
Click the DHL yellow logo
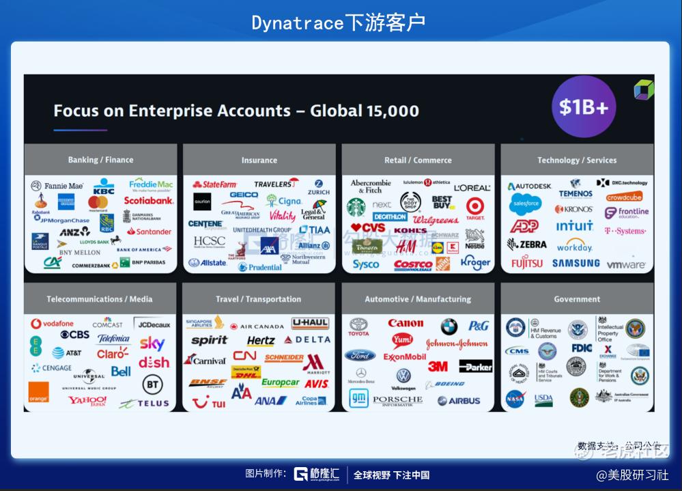(x=246, y=372)
